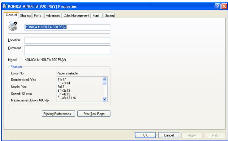Image resolution: width=228 pixels, height=141 pixels.
Task: Click the Model value text KONICA MINOLTA 920 PS(V)
Action: [45, 60]
